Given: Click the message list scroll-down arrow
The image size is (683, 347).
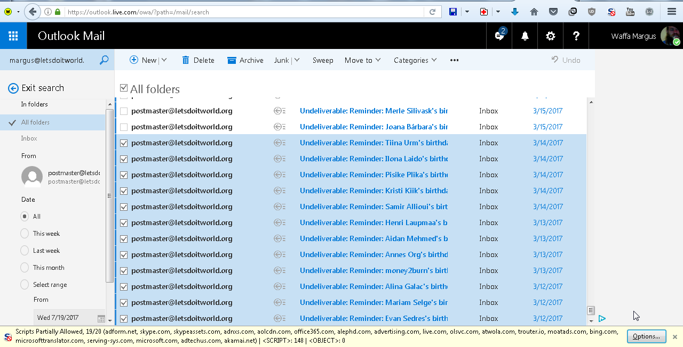Looking at the screenshot, I should (591, 321).
